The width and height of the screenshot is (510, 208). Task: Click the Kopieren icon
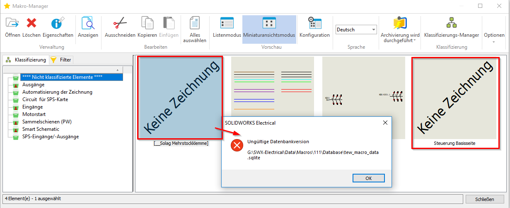tap(147, 24)
